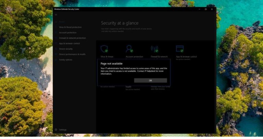
Task: Click No action needed under App & browser control
Action: (x=183, y=59)
